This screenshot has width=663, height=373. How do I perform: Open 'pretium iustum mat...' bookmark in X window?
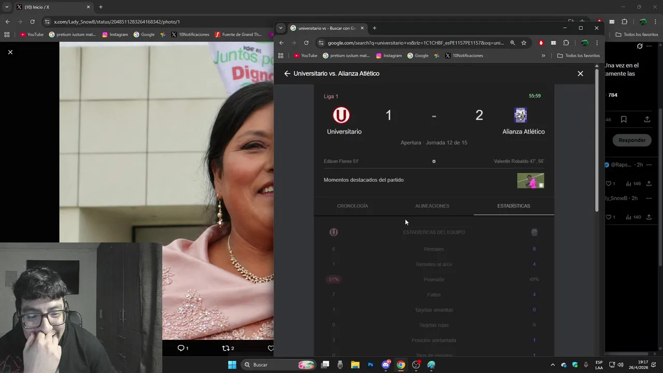73,35
